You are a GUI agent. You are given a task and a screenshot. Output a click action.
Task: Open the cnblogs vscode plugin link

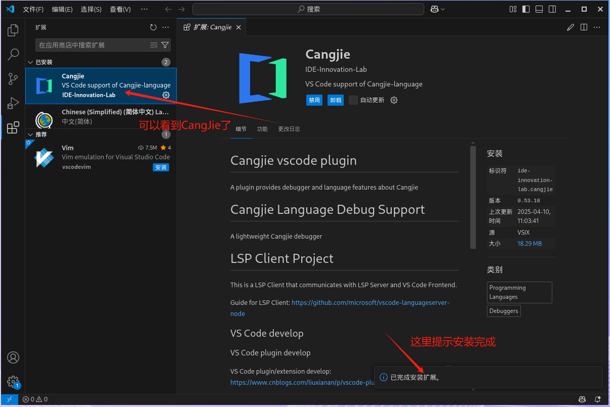[x=302, y=382]
